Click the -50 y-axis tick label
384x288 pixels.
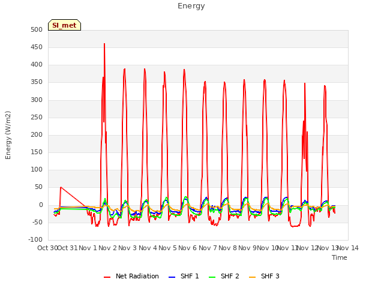(x=37, y=223)
